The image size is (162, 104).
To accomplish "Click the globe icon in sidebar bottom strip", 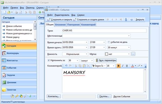I will click(21, 96).
